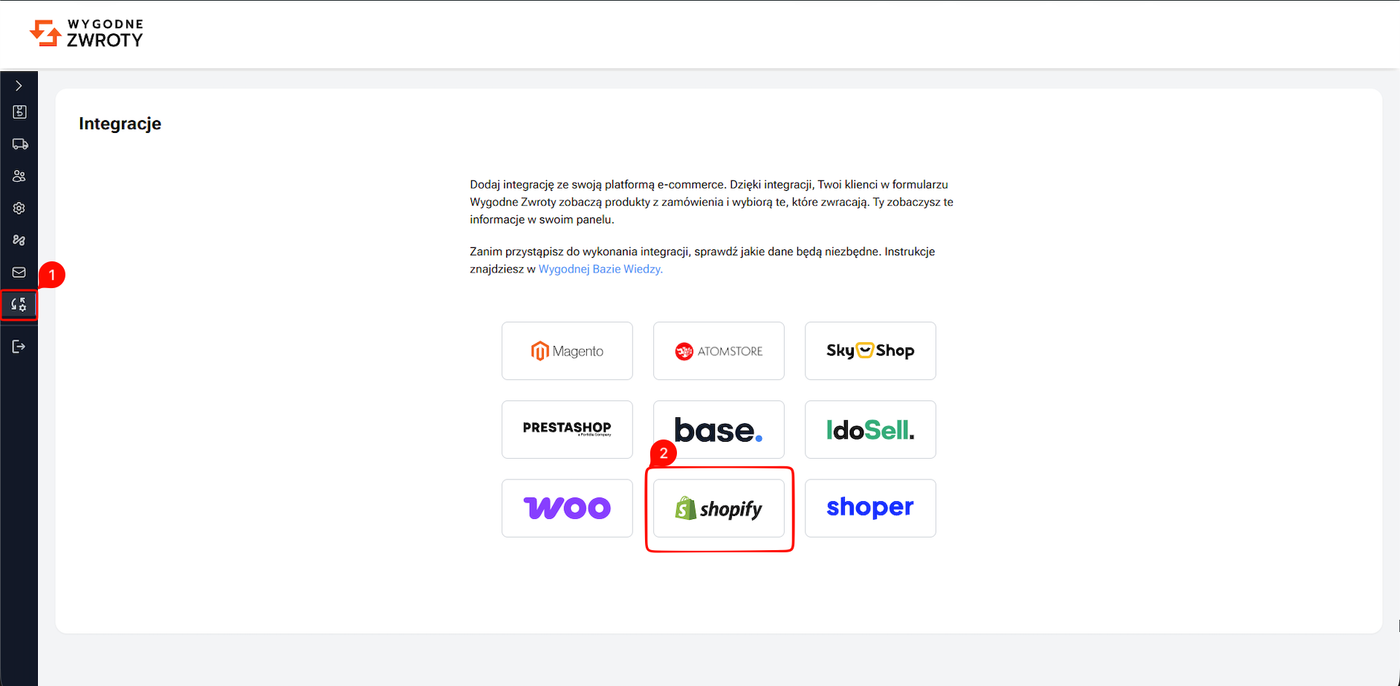Open the Wygodnej Bazie Wiedzy link
The width and height of the screenshot is (1400, 686).
pos(600,269)
